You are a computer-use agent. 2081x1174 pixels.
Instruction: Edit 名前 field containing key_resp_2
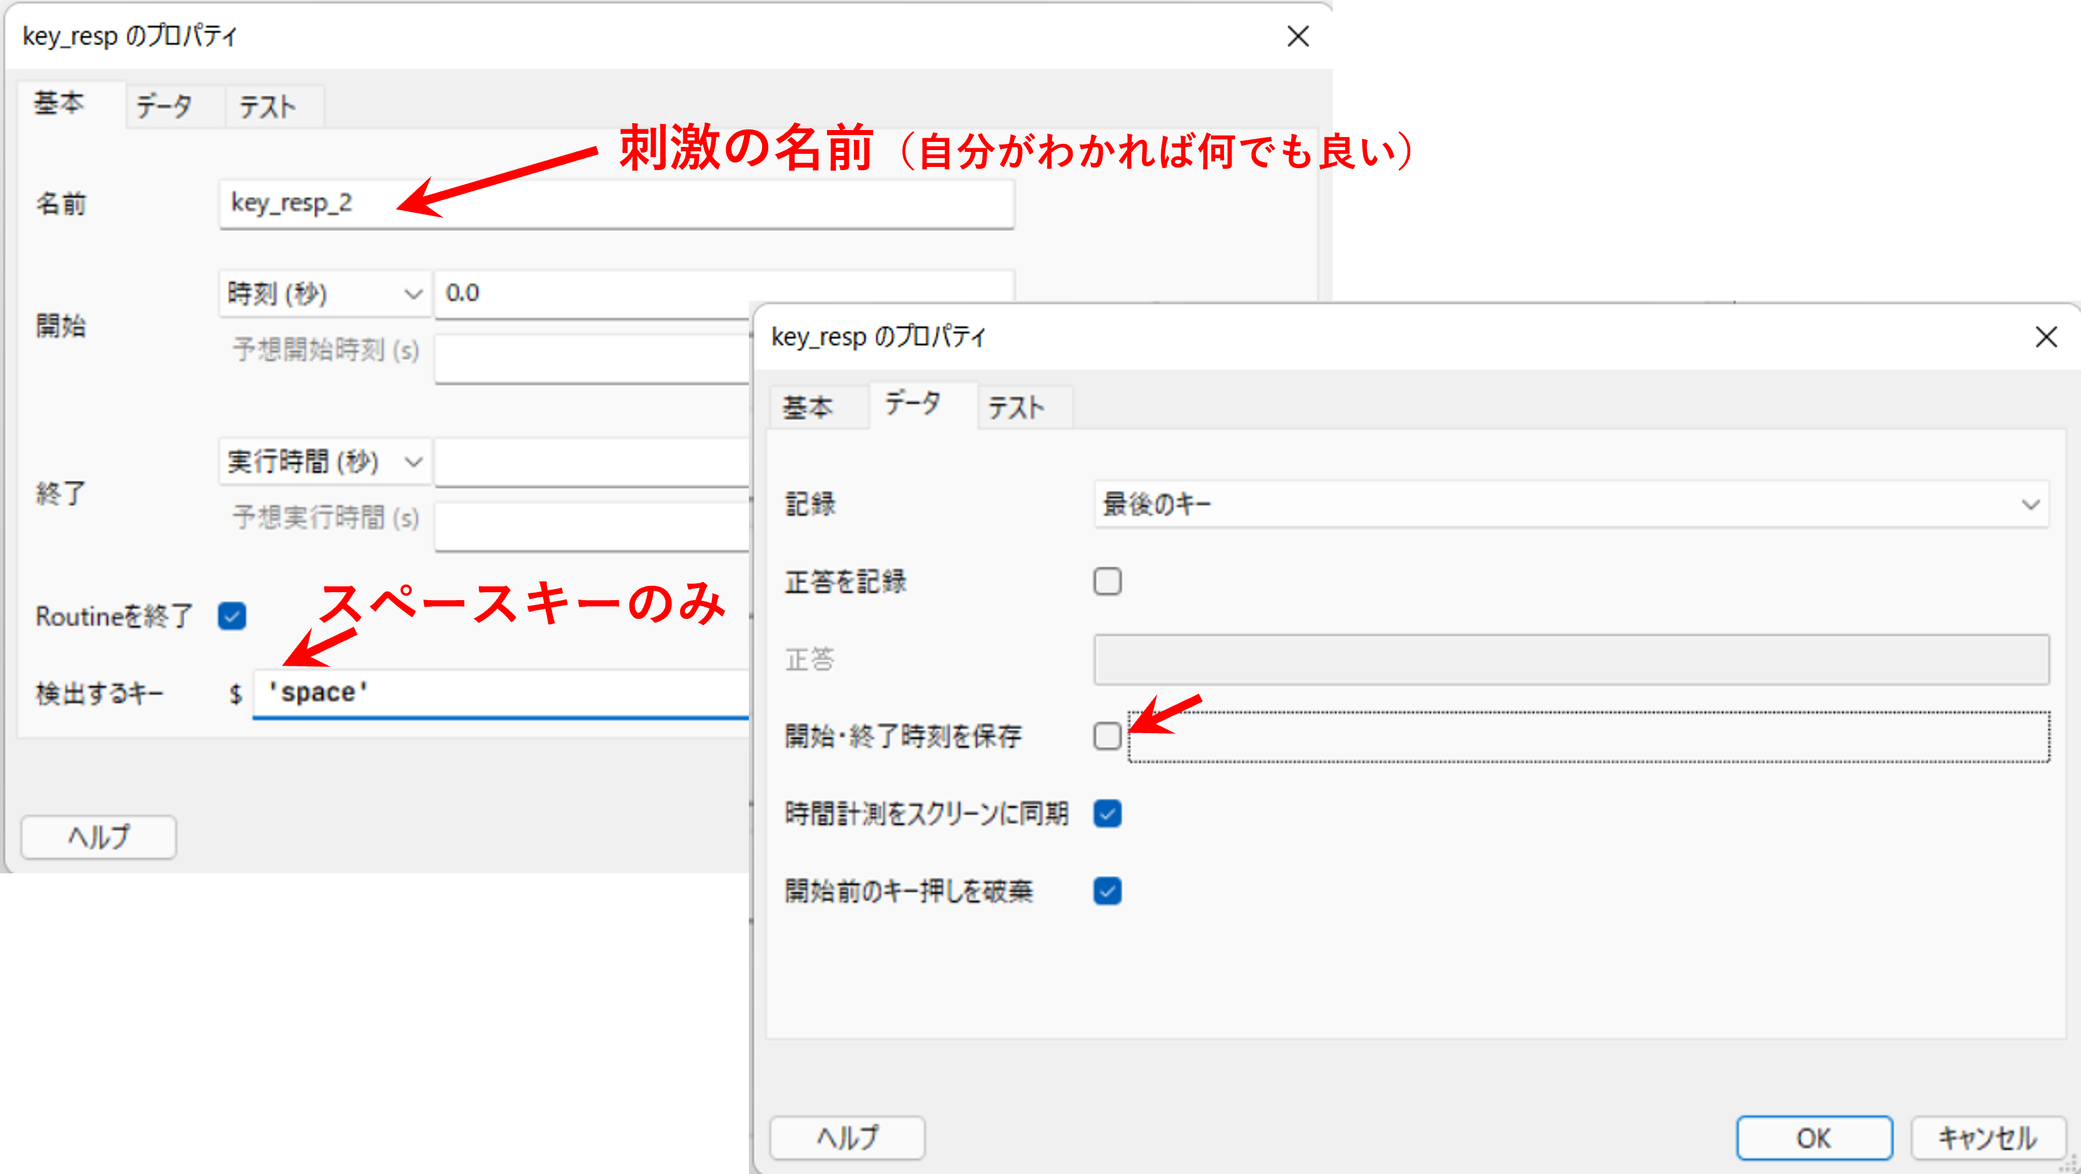coord(616,204)
